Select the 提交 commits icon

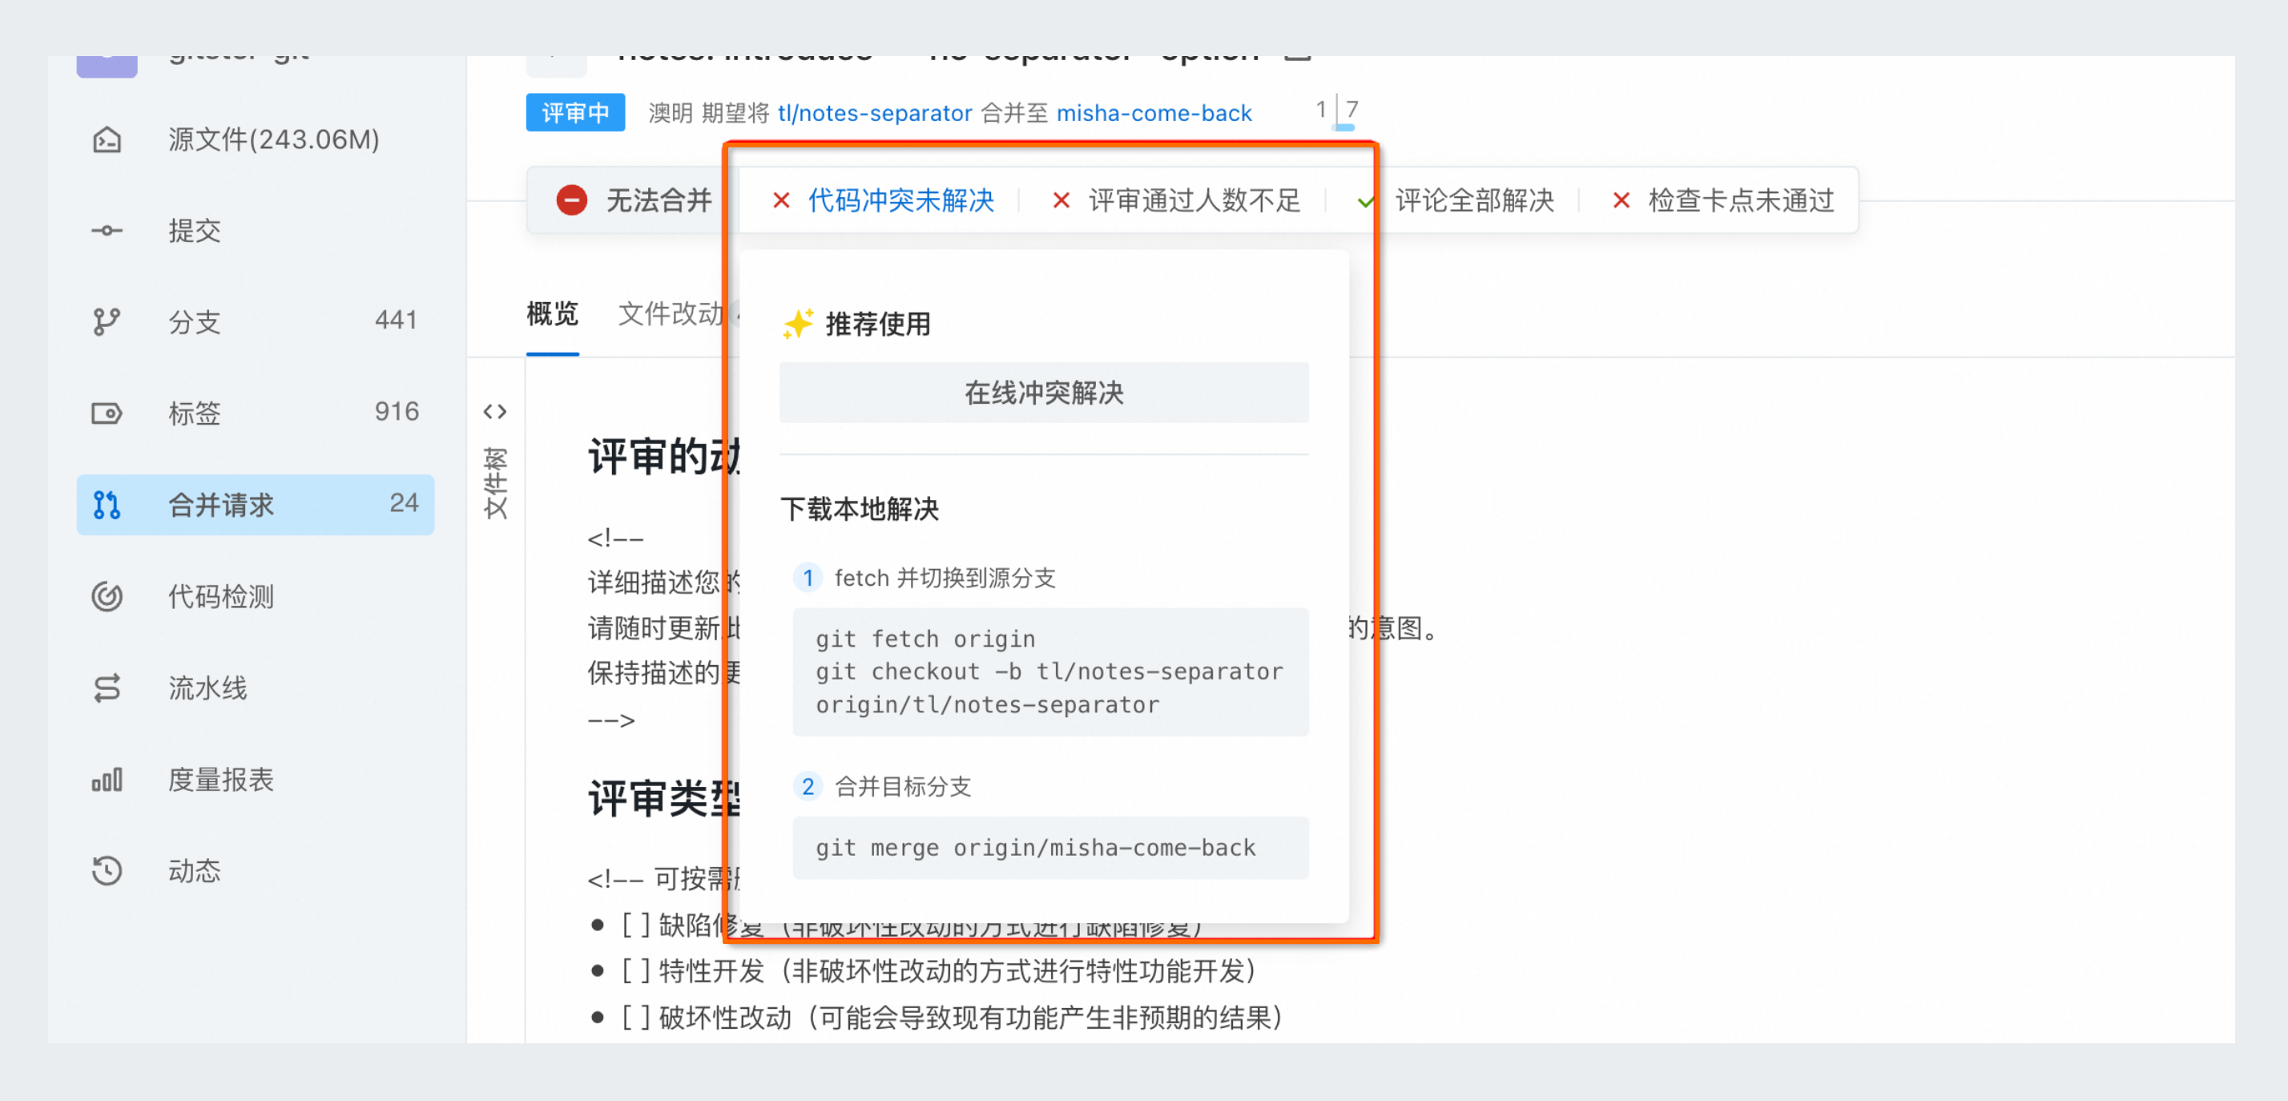pos(107,230)
